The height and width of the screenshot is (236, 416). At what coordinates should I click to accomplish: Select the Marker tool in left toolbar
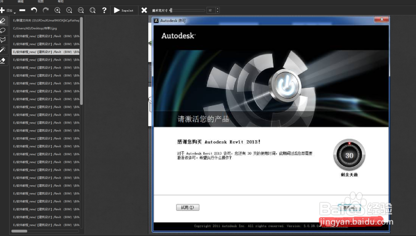[3, 21]
